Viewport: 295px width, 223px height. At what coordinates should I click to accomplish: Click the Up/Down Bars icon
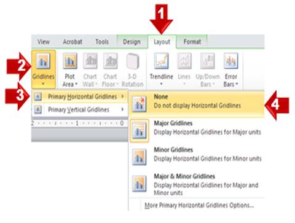[208, 61]
